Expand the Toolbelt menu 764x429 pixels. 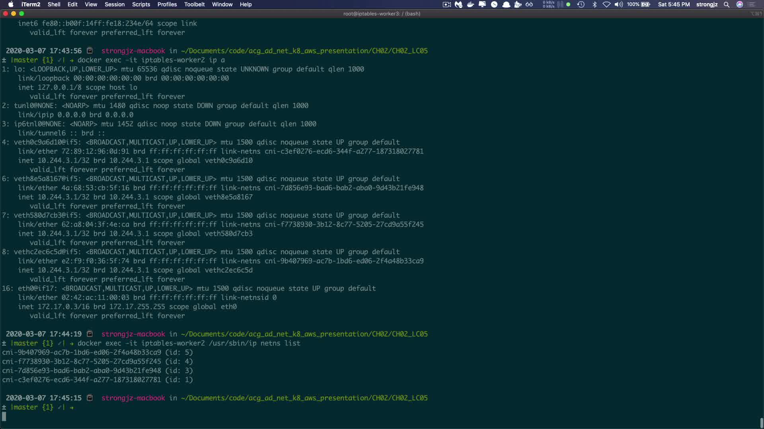coord(194,4)
